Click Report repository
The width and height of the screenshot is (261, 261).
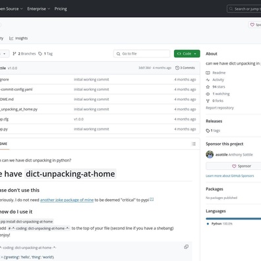click(x=219, y=108)
